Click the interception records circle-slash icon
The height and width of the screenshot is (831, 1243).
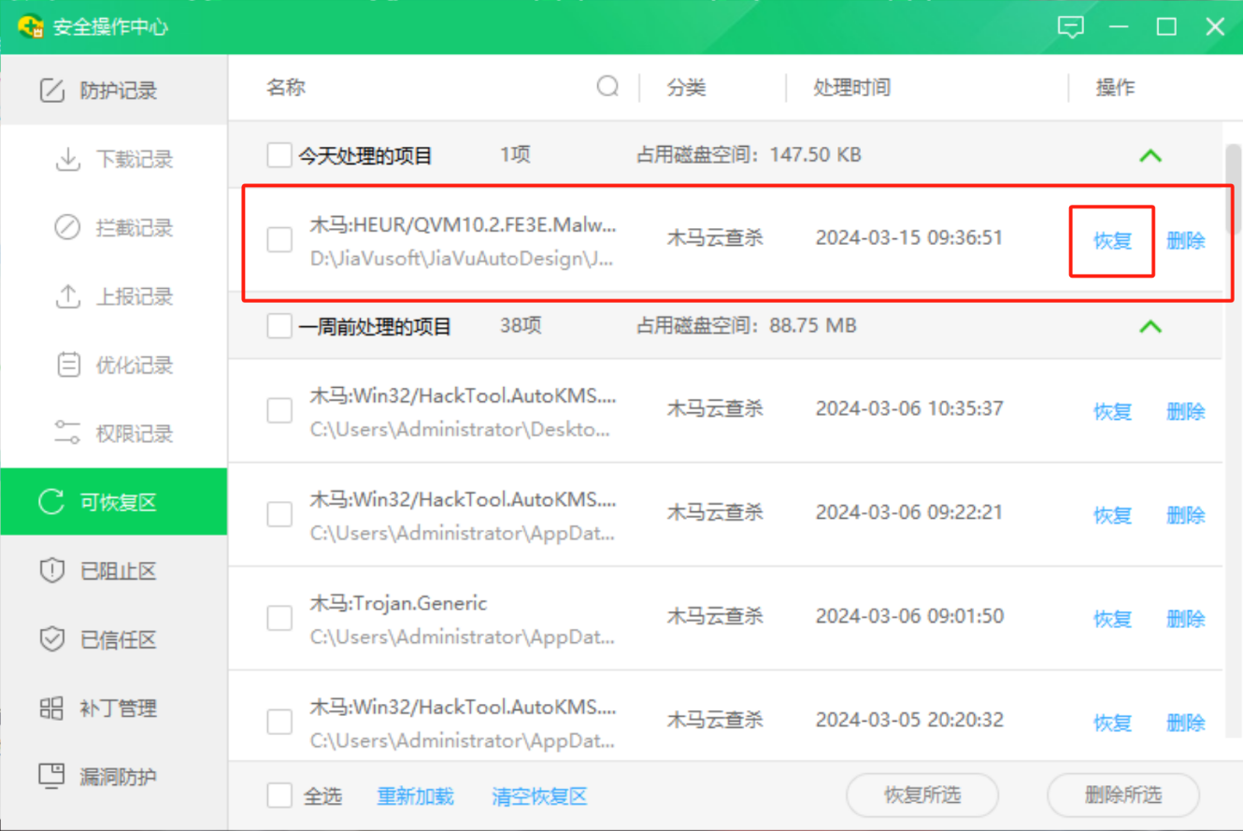(67, 227)
